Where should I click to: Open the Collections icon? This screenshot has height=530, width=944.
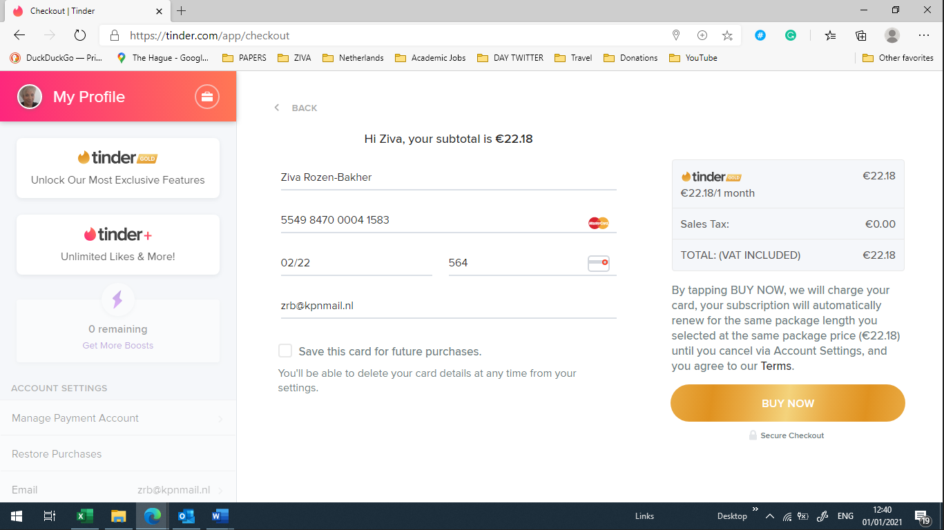[x=861, y=35]
